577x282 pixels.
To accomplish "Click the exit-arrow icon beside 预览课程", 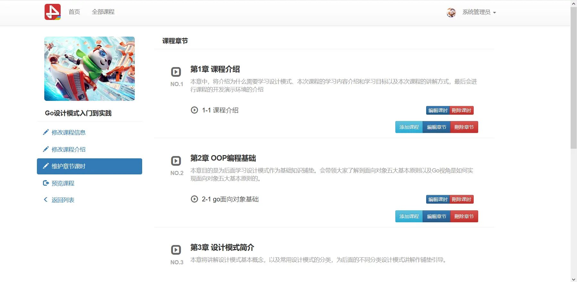I will point(46,183).
